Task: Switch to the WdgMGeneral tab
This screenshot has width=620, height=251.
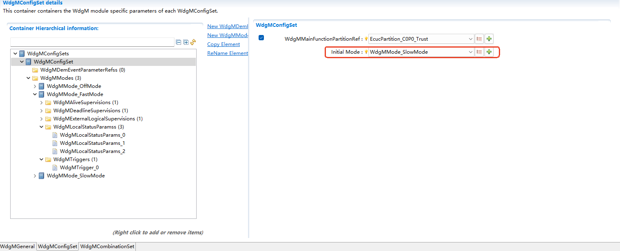Action: point(18,247)
